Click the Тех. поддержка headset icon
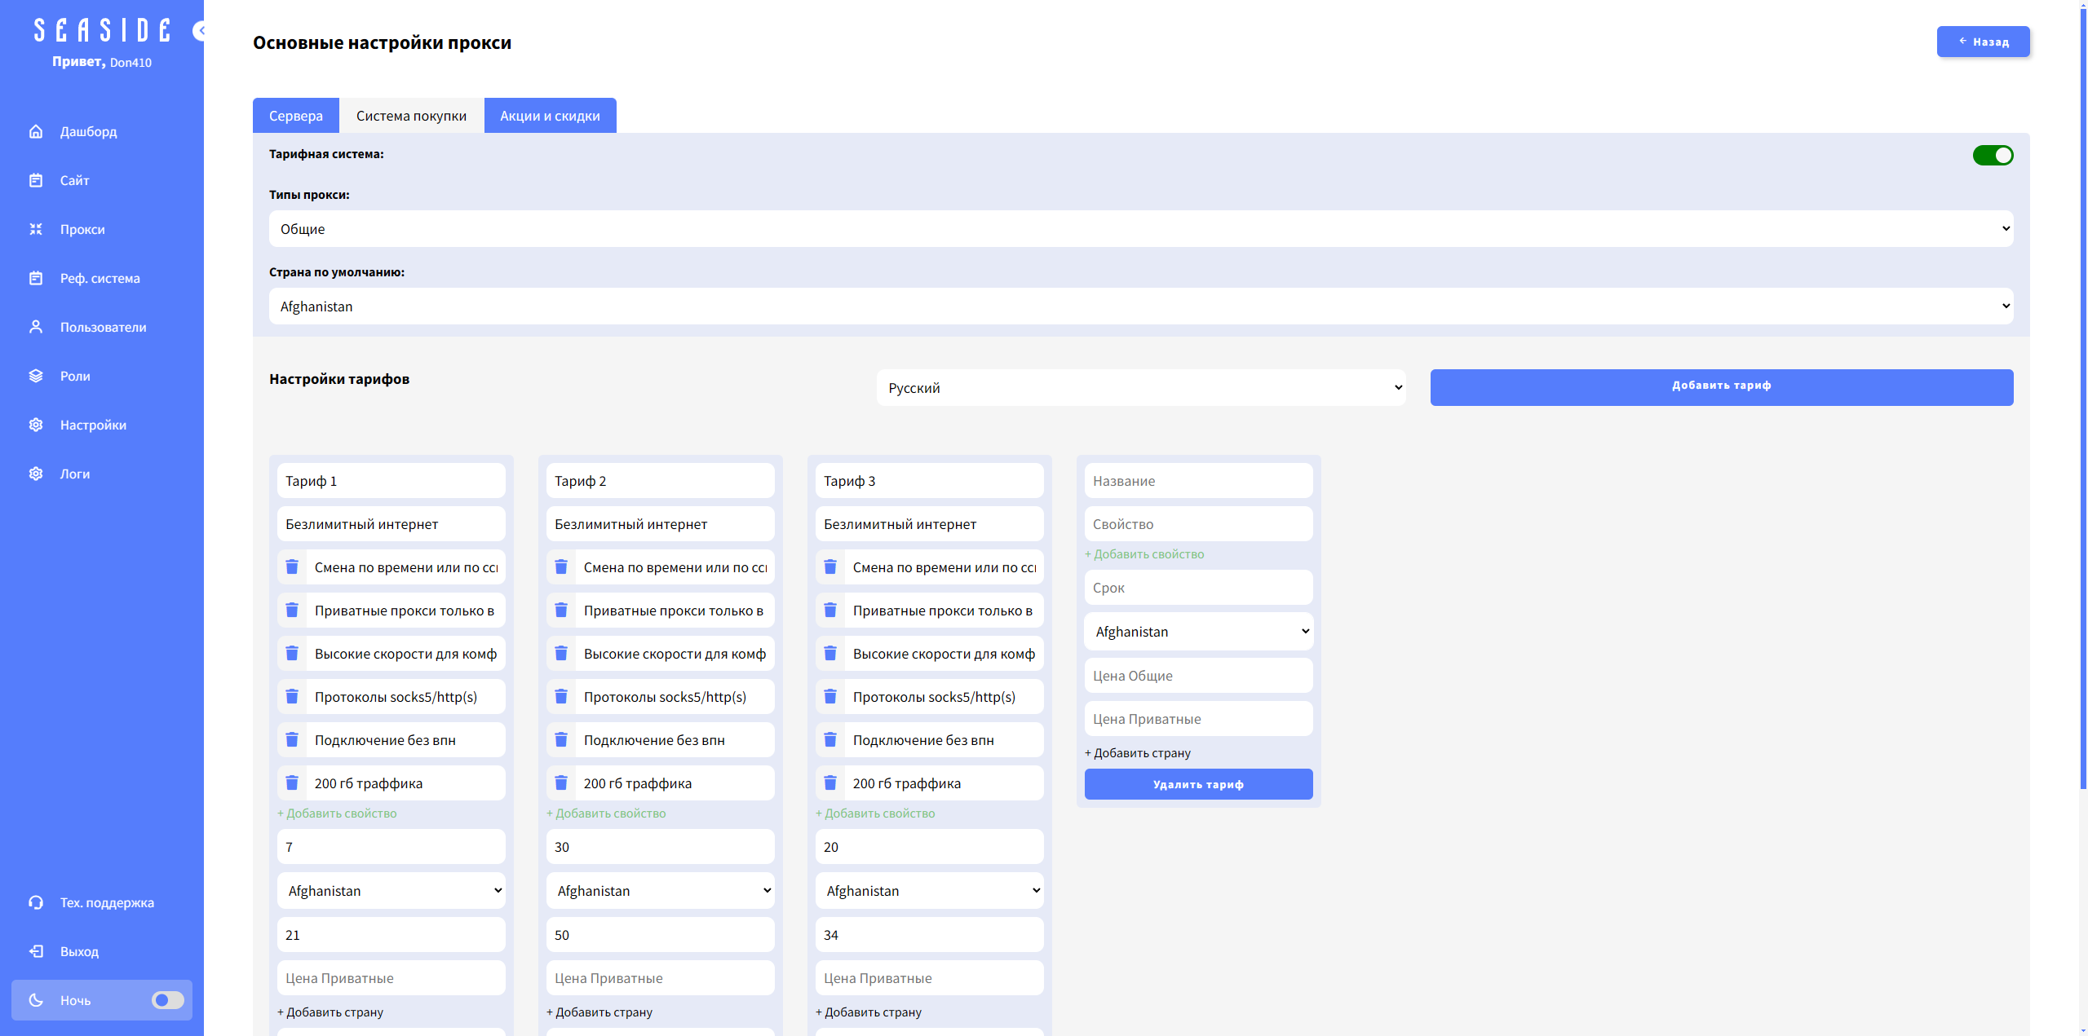 coord(36,902)
